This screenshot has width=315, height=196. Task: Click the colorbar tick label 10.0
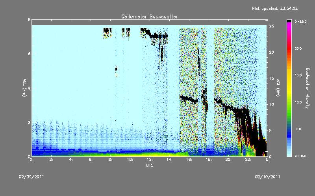point(298,102)
